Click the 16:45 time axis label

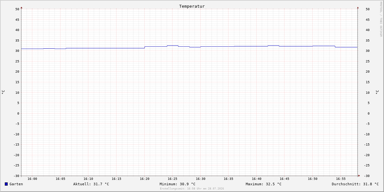click(284, 179)
